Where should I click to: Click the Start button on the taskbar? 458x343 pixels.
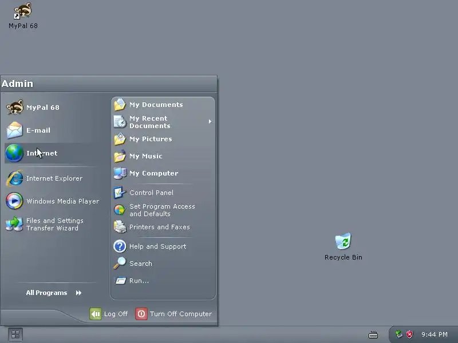(x=15, y=334)
